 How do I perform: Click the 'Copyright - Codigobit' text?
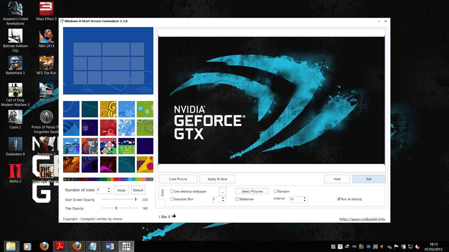[x=79, y=219]
